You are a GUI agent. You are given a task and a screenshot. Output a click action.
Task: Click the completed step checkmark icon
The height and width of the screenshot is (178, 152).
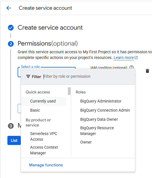click(x=11, y=28)
